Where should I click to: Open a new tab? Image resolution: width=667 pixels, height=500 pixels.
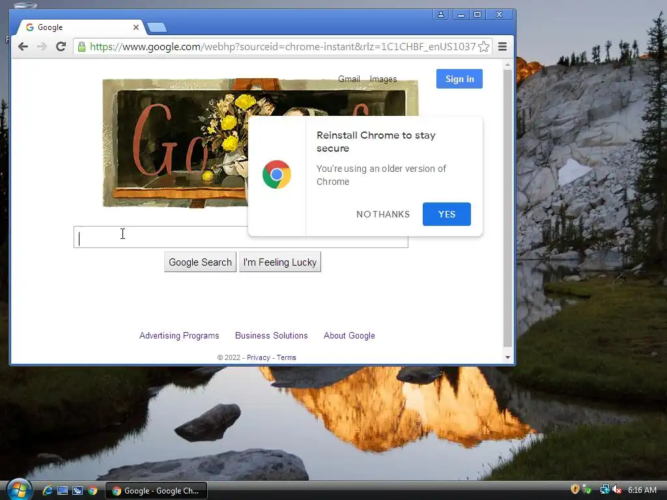pyautogui.click(x=157, y=27)
